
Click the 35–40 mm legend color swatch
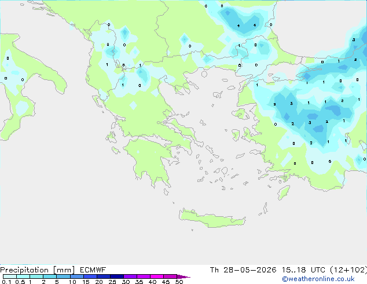(x=144, y=276)
